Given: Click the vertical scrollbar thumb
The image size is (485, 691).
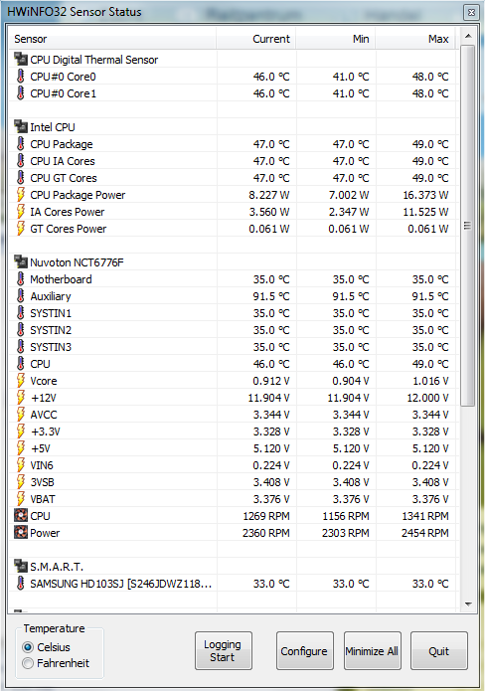Looking at the screenshot, I should pos(468,225).
